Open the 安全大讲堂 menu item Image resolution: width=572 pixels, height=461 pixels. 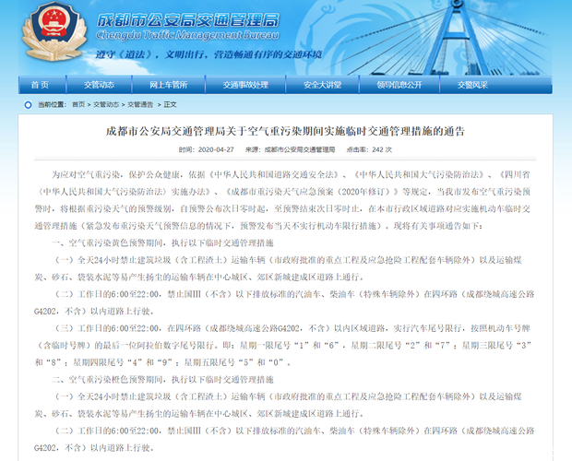coord(322,85)
